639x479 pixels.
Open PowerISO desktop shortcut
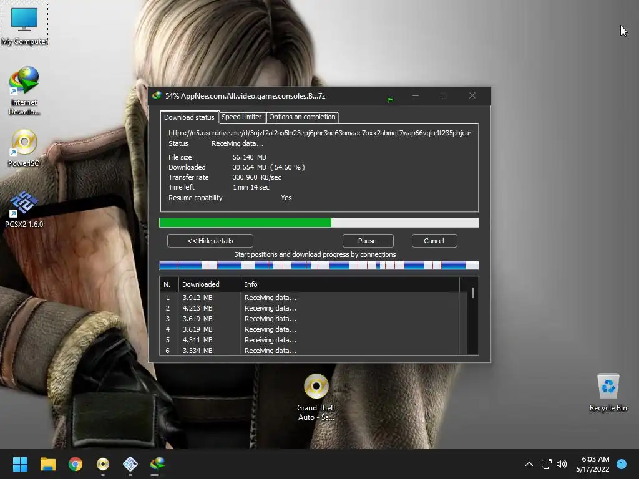click(24, 148)
